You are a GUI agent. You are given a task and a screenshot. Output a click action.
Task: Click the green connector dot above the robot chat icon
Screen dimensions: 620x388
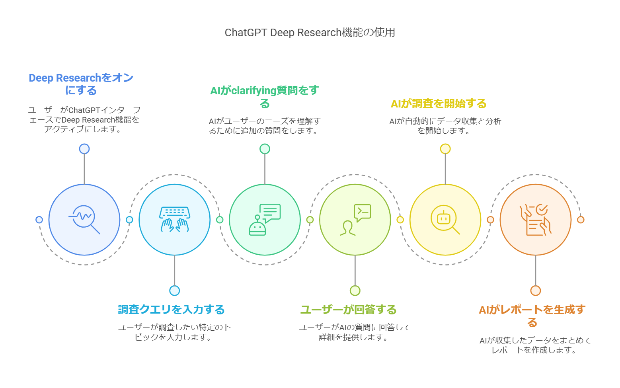265,149
